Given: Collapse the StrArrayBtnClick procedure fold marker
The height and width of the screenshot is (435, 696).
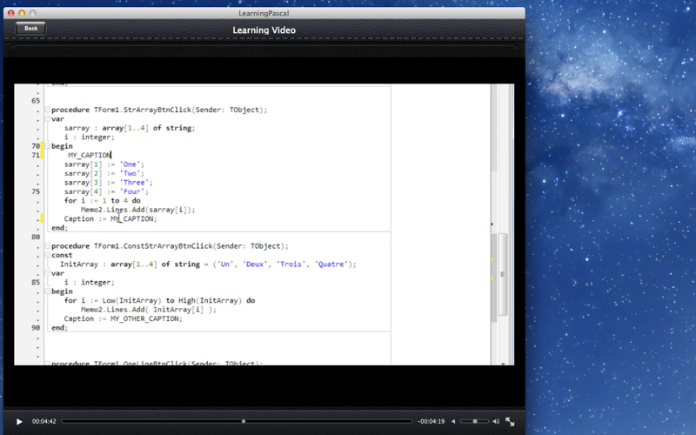Looking at the screenshot, I should click(x=47, y=110).
